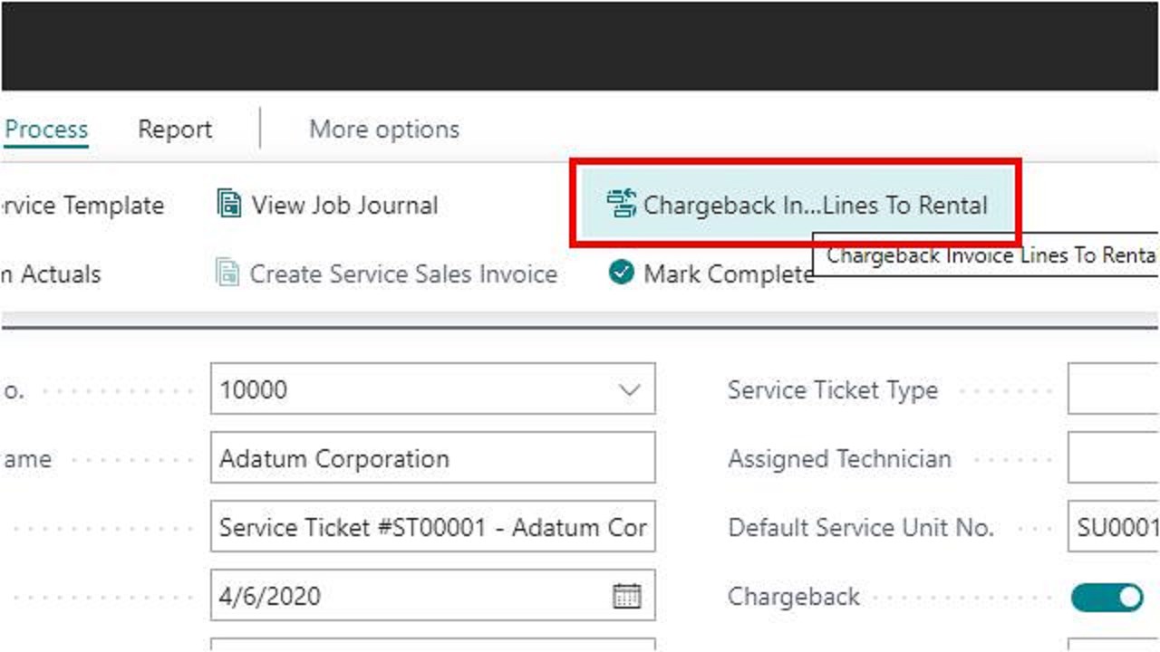This screenshot has height=652, width=1160.
Task: Open the calendar date picker icon
Action: click(x=627, y=596)
